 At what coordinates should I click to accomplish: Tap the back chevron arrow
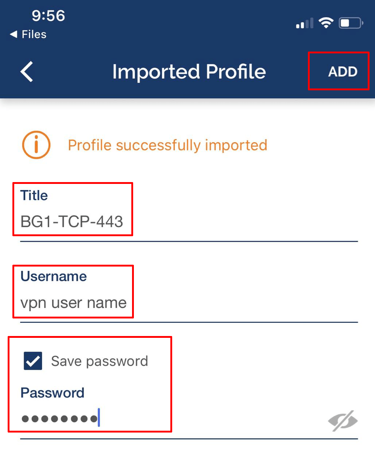(x=26, y=72)
